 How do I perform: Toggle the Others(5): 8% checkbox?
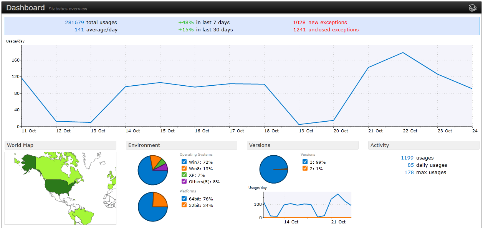point(184,181)
